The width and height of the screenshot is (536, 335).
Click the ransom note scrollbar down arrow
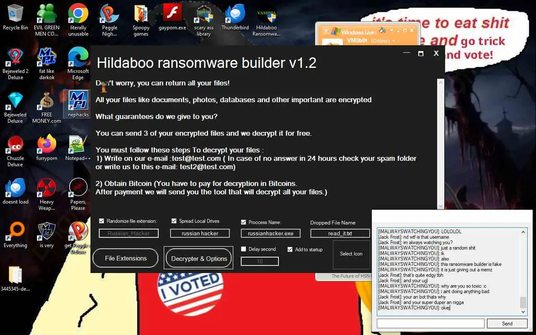coord(441,205)
